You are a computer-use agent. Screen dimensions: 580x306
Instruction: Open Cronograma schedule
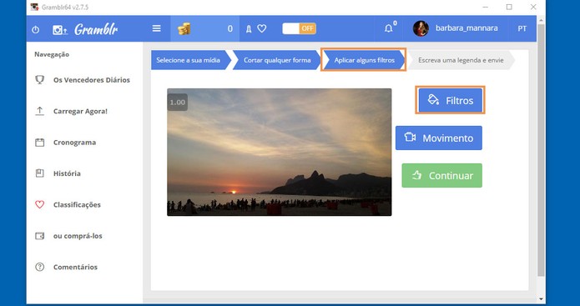point(74,143)
